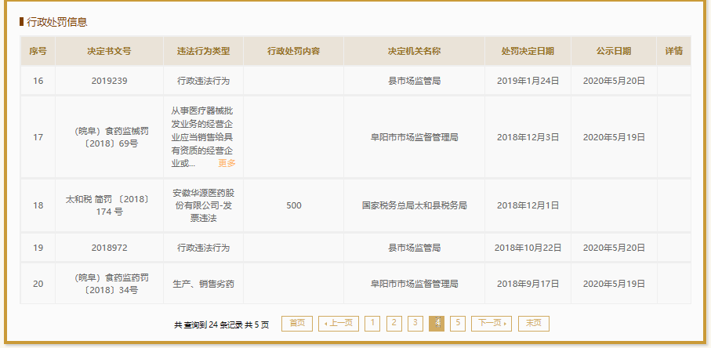Open page 3 of the records
Viewport: 711px width, 348px height.
415,324
